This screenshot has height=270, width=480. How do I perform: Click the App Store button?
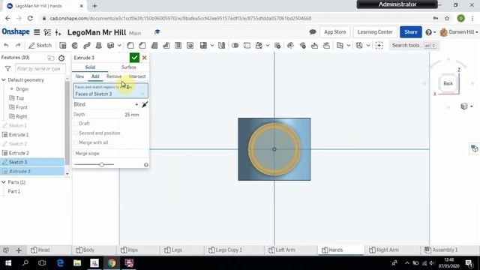point(335,31)
